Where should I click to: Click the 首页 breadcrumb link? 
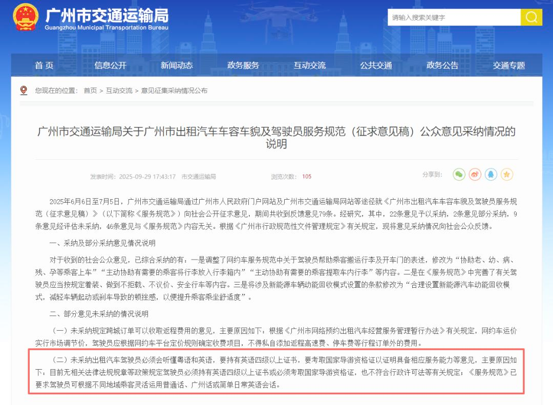point(90,91)
